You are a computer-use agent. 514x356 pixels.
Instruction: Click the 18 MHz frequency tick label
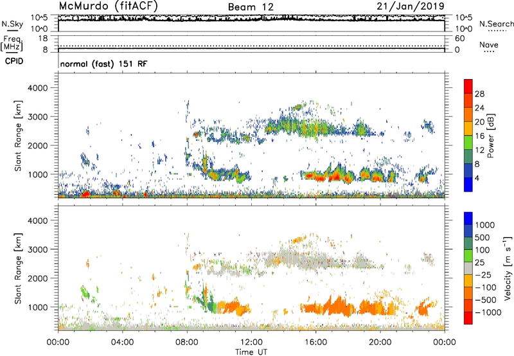click(43, 39)
